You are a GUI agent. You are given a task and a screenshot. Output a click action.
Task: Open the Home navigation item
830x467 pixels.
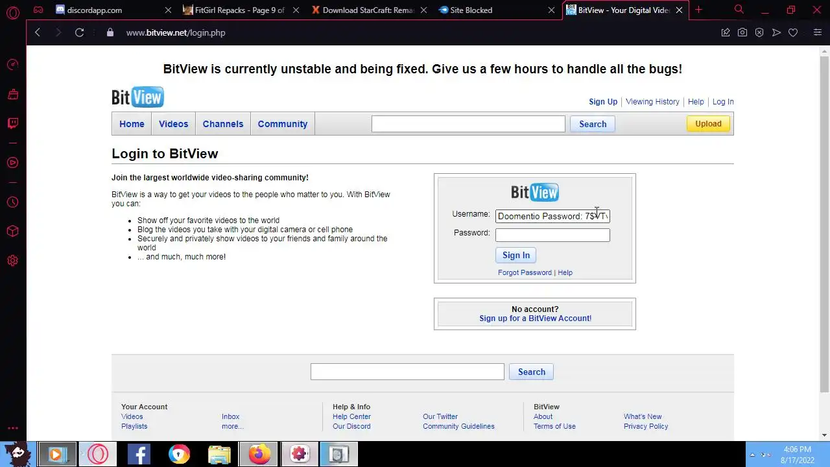click(x=132, y=124)
